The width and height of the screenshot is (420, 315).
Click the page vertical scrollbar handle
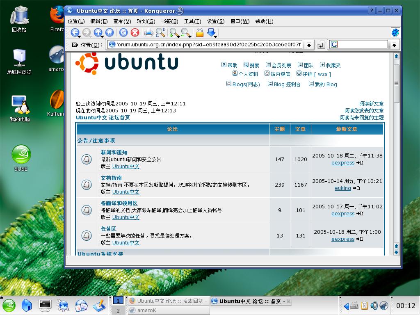397,83
